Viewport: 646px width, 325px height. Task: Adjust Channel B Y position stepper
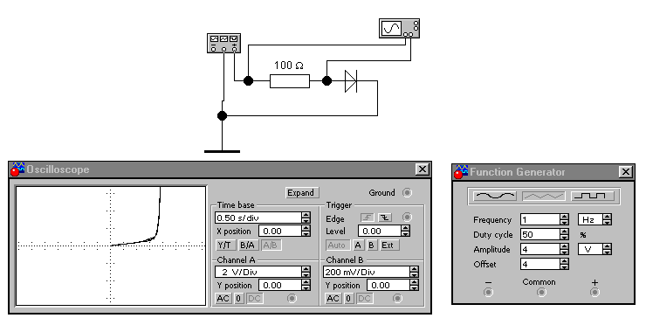(414, 285)
